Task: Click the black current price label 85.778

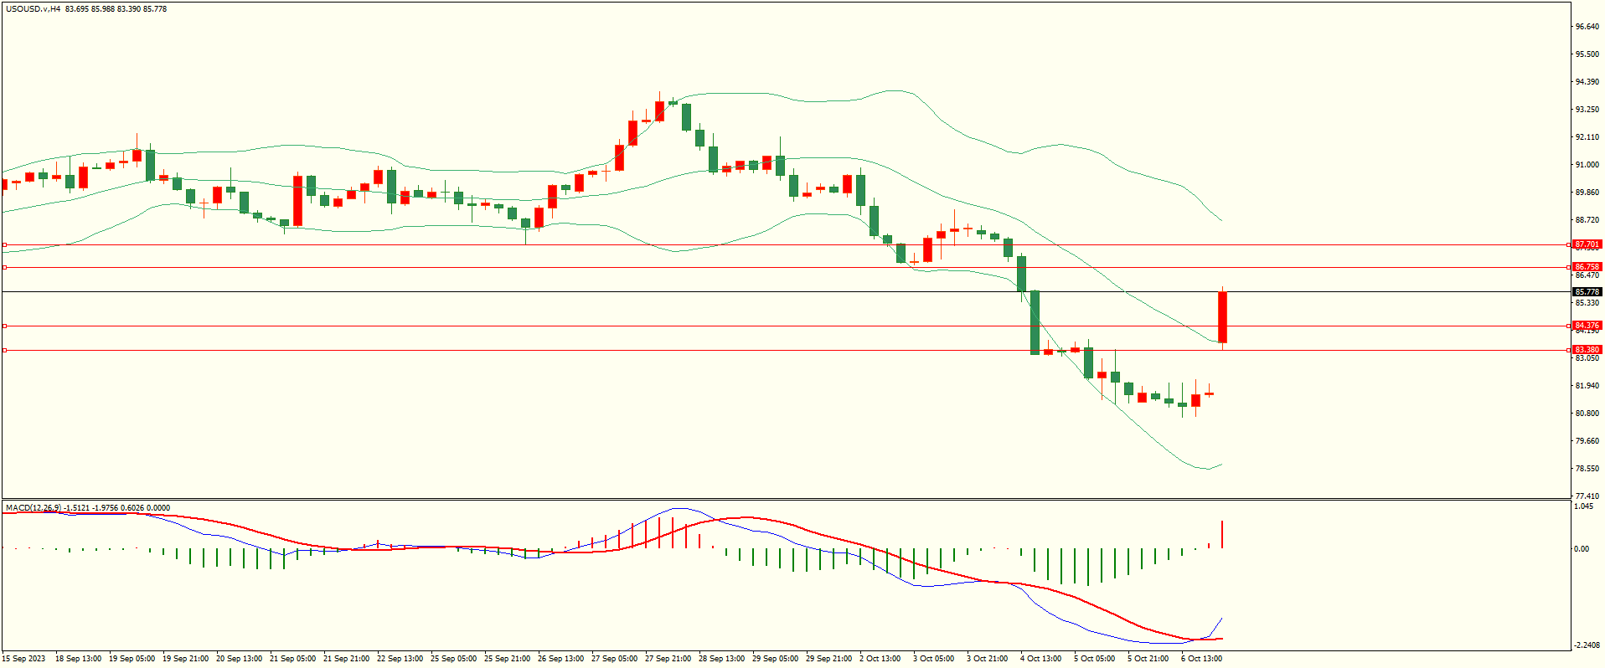Action: tap(1587, 292)
